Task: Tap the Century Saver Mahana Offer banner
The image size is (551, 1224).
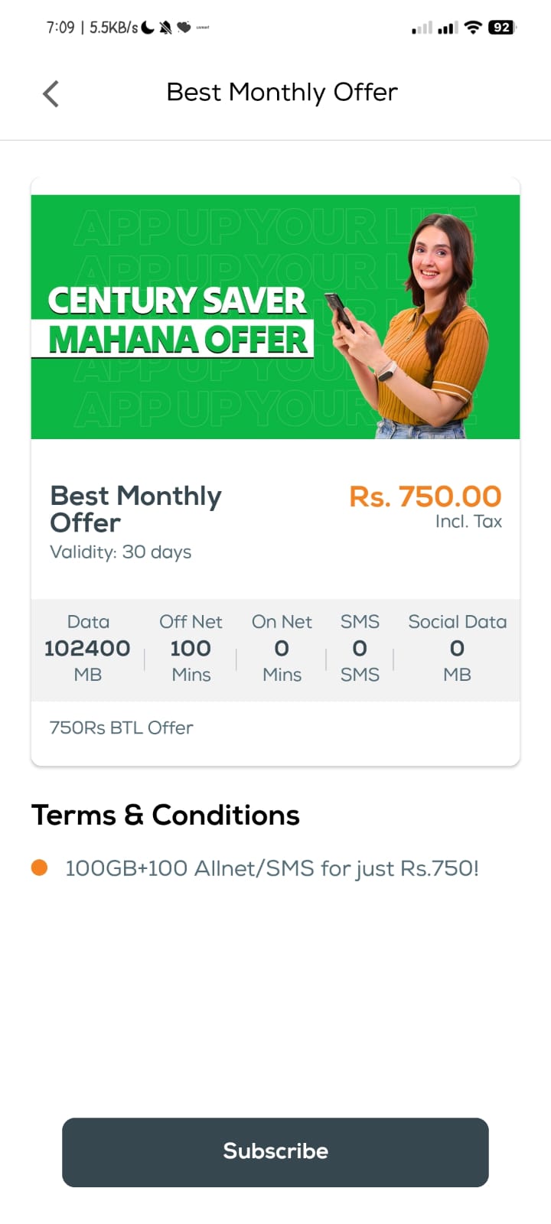Action: (275, 317)
